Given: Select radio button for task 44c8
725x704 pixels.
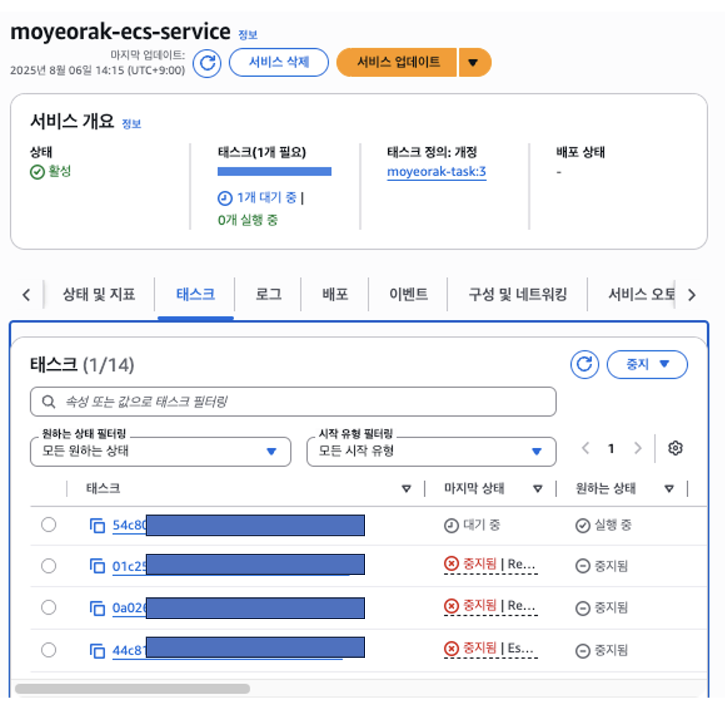Looking at the screenshot, I should tap(49, 650).
